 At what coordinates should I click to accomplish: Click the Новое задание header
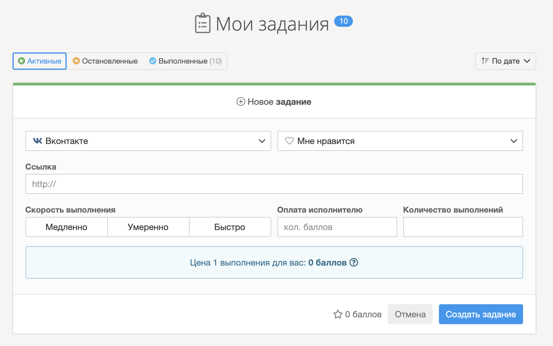(274, 102)
